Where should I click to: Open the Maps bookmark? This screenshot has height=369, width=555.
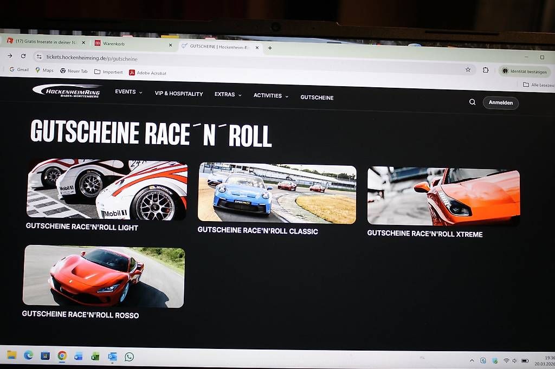tap(44, 70)
